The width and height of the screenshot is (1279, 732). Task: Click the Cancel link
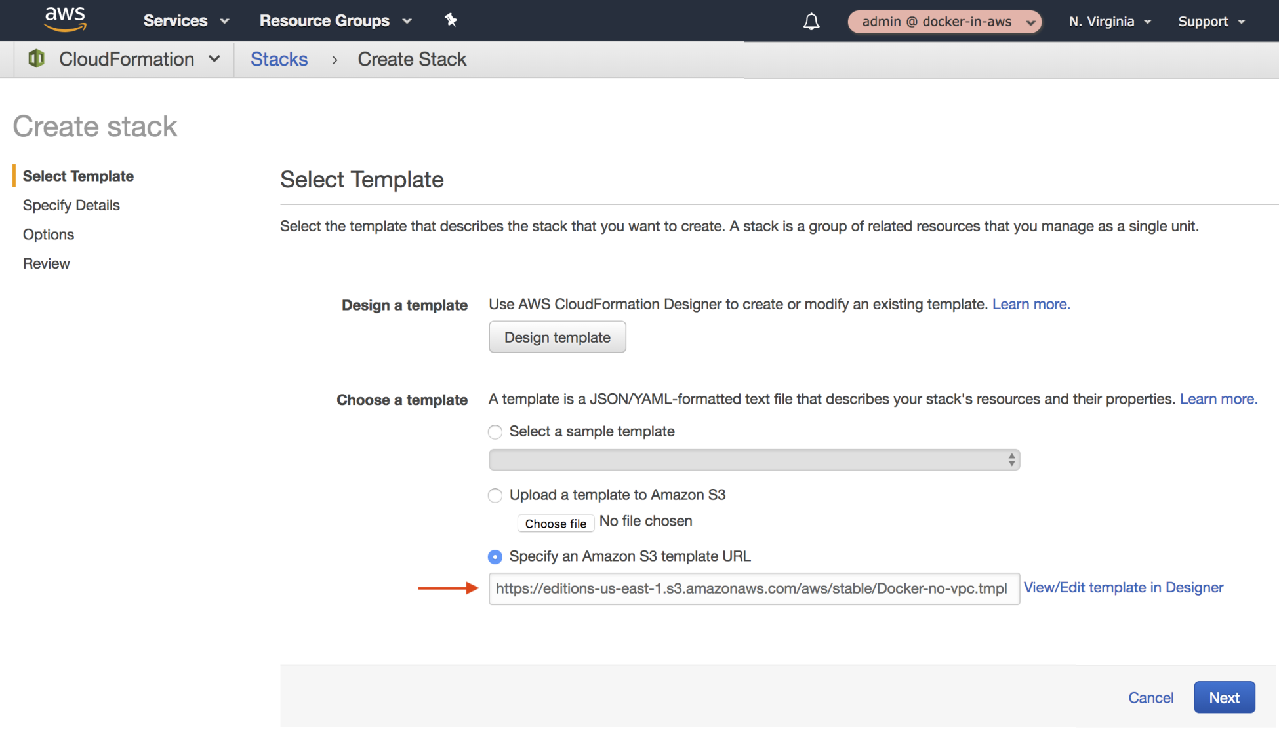pos(1150,697)
